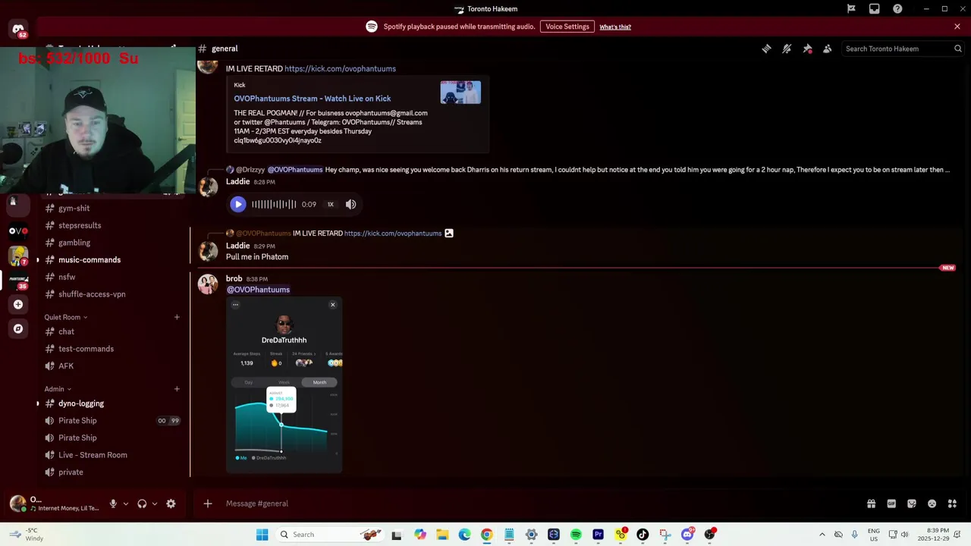971x546 pixels.
Task: Focus the Search Toronto Hakeem field
Action: [x=903, y=49]
